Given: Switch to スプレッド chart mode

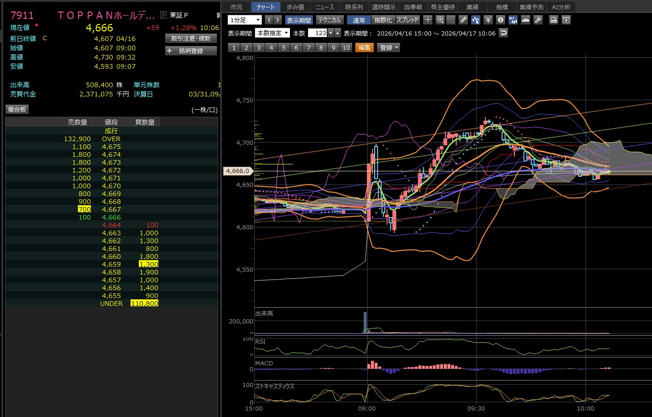Looking at the screenshot, I should pyautogui.click(x=407, y=20).
